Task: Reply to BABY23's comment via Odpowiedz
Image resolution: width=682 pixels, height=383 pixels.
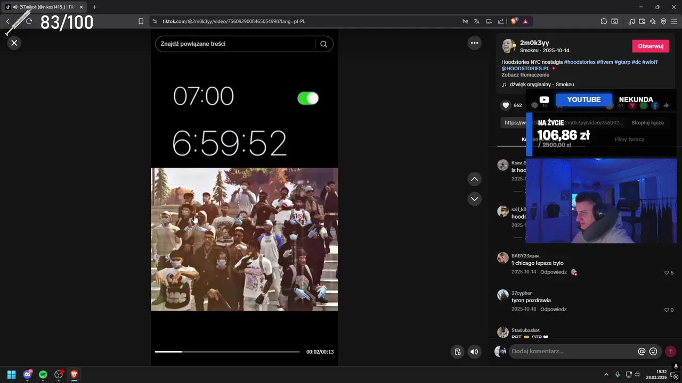Action: pos(553,272)
